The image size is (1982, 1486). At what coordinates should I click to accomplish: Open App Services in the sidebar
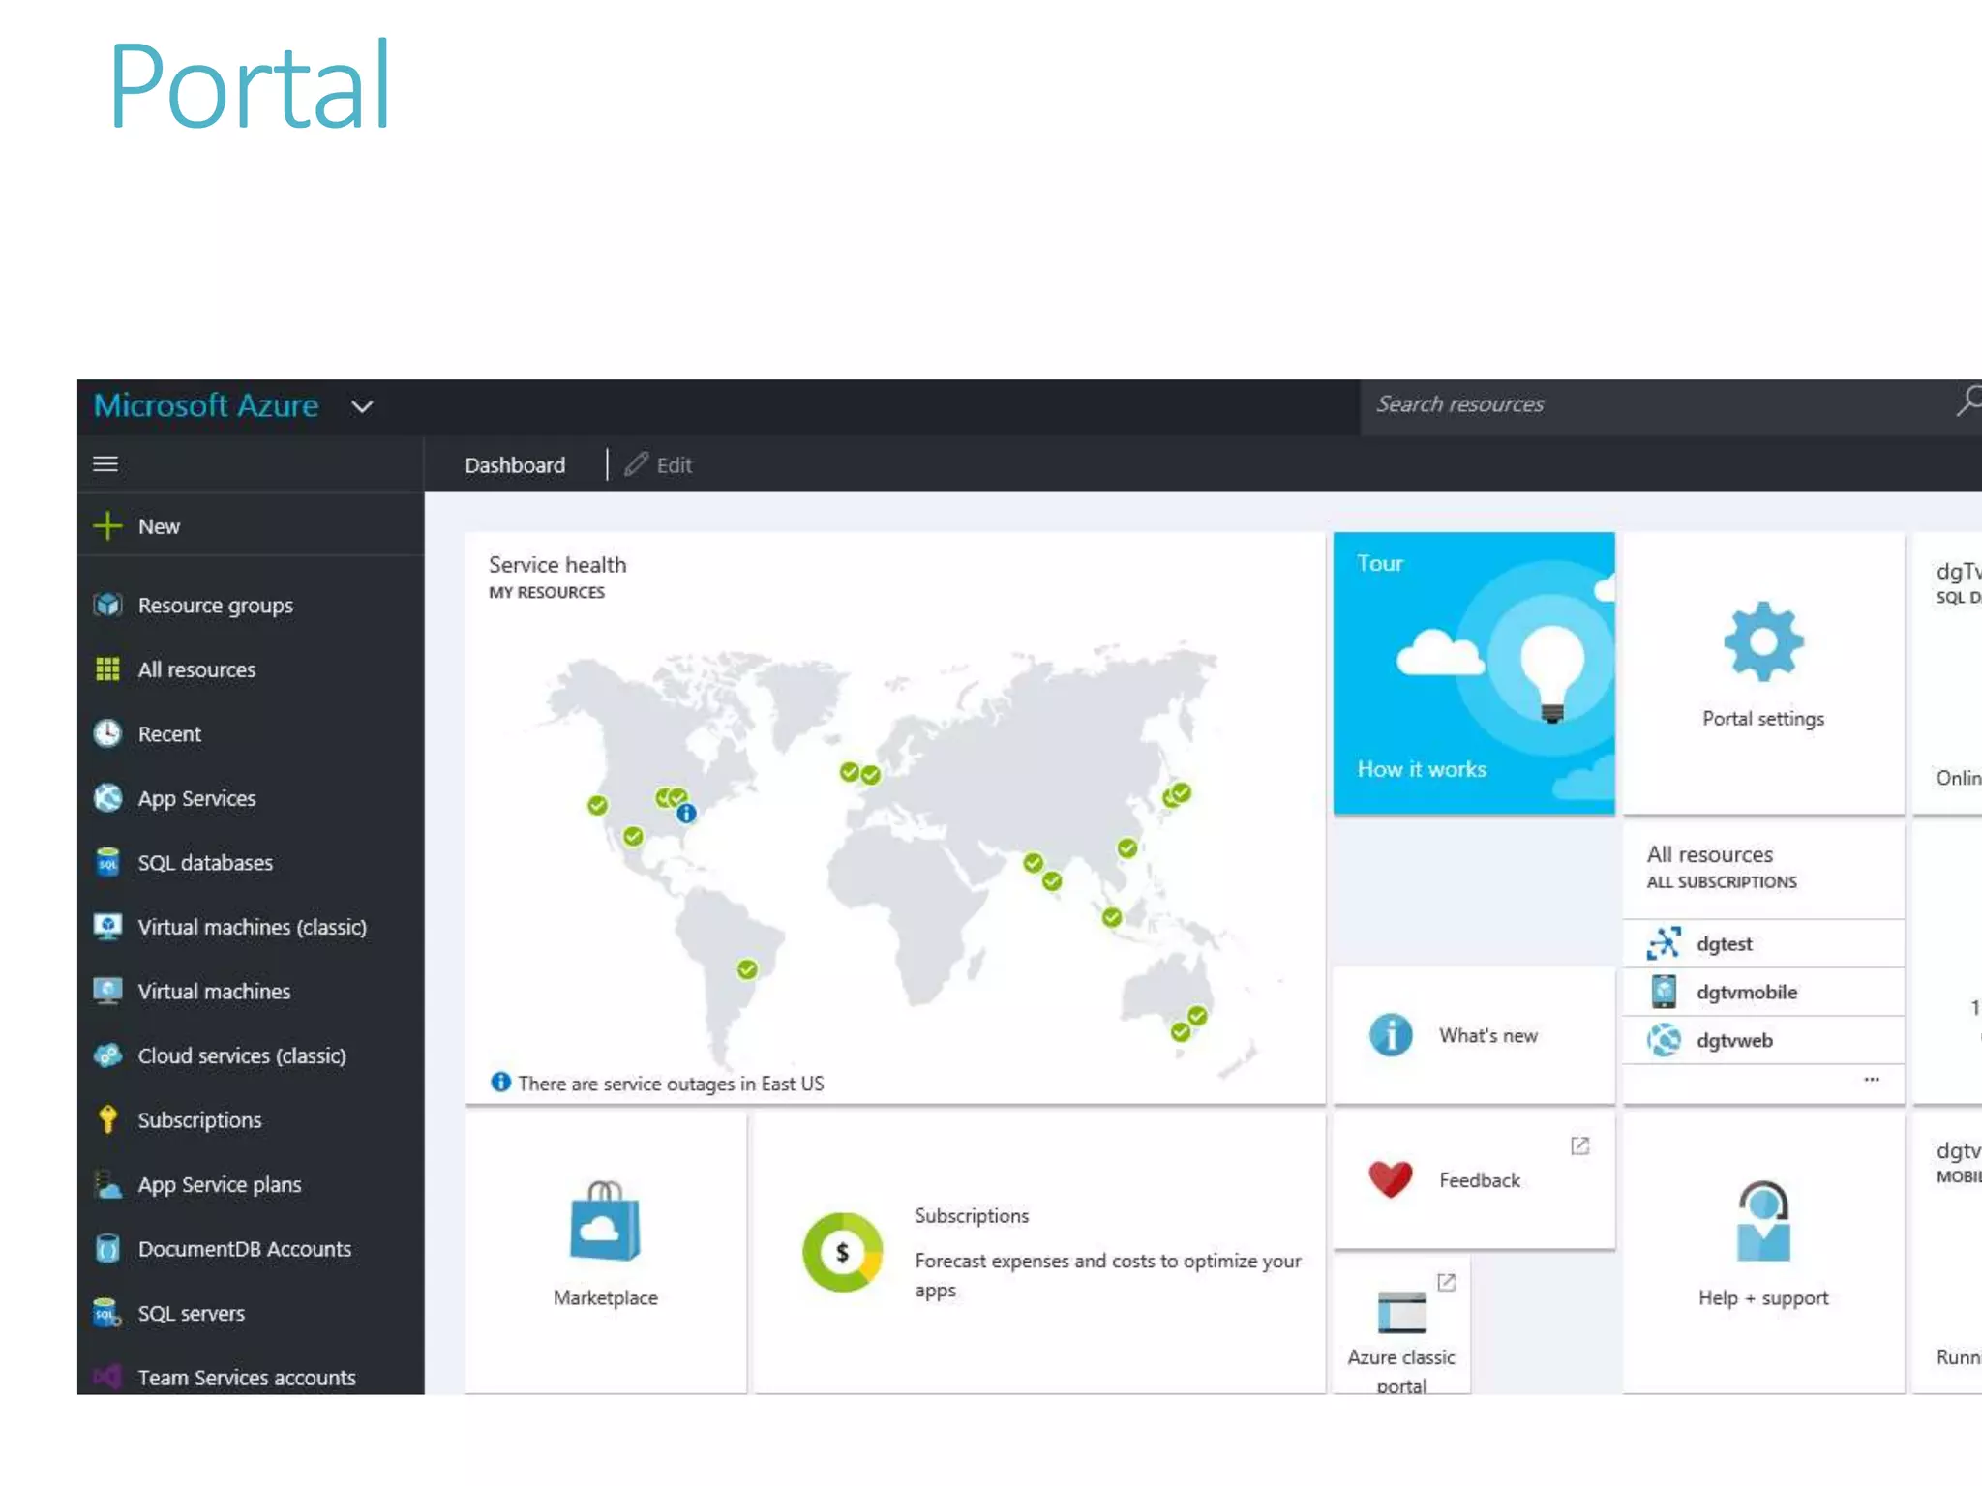[196, 799]
